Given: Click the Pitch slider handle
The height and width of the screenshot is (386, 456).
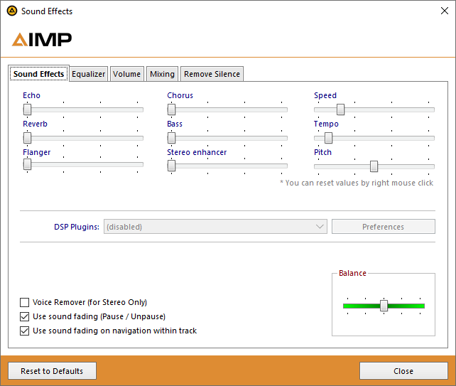Looking at the screenshot, I should (374, 166).
